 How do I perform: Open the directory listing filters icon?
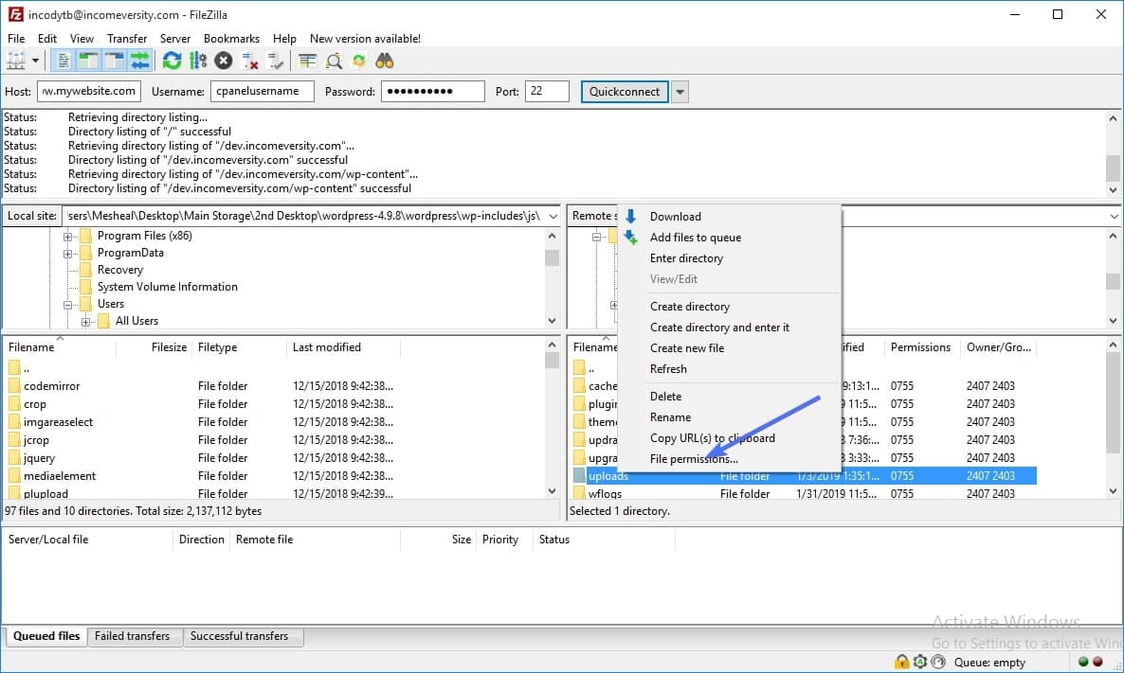(x=307, y=61)
